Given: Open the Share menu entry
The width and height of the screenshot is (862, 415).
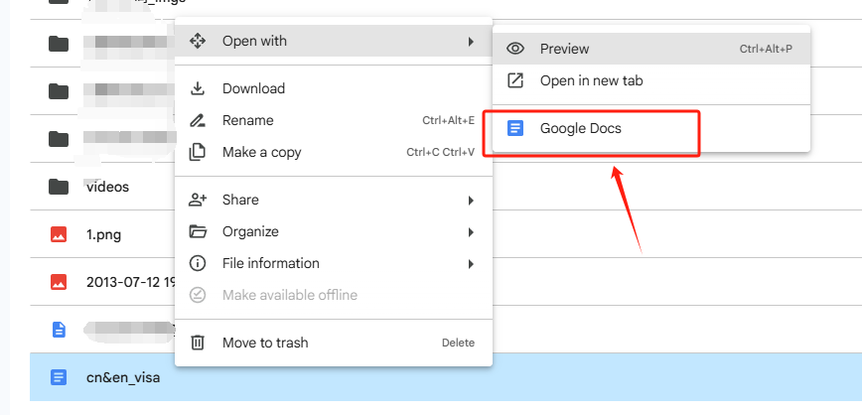Looking at the screenshot, I should 333,200.
